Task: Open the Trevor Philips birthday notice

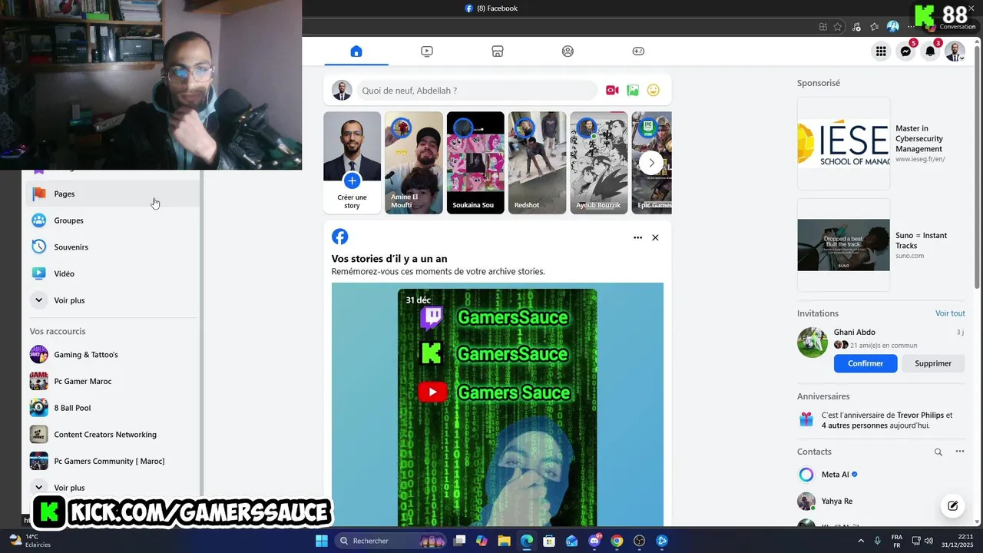Action: pos(881,420)
